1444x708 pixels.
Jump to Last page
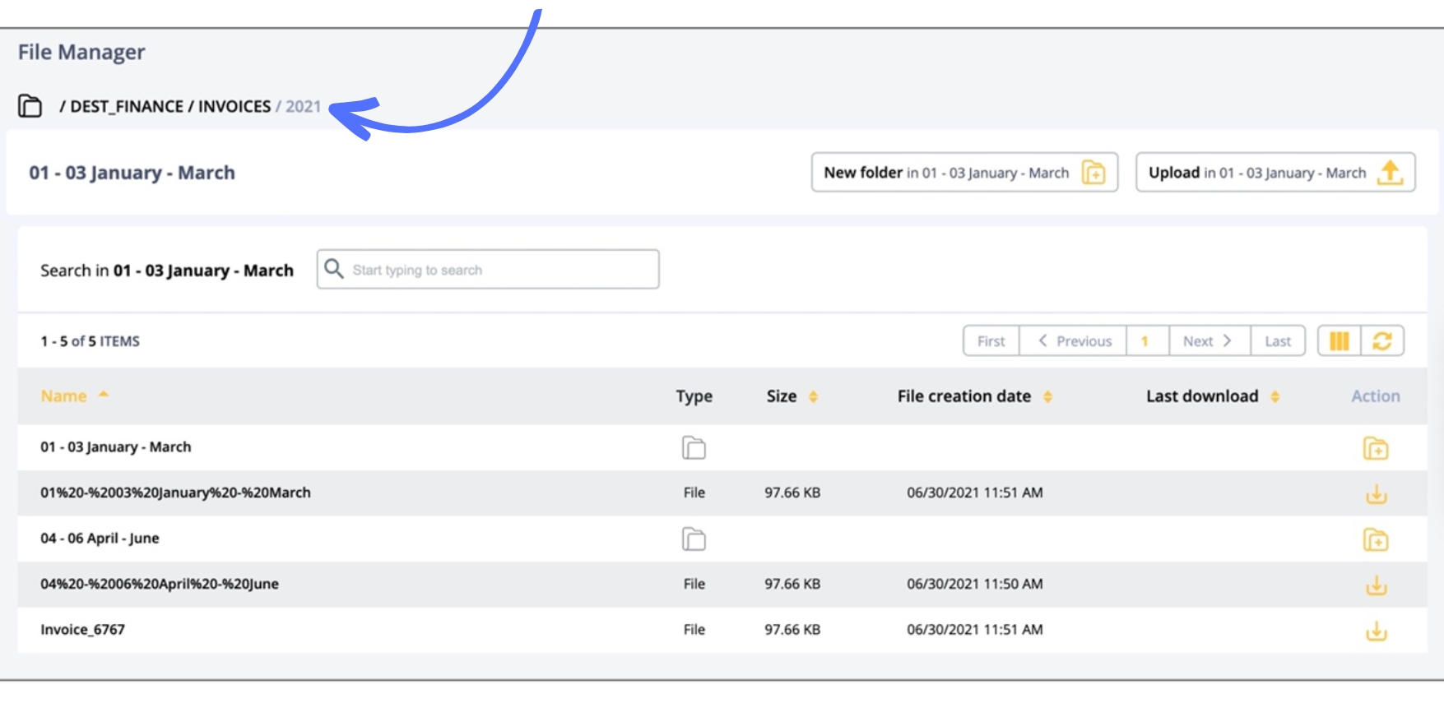(x=1277, y=341)
